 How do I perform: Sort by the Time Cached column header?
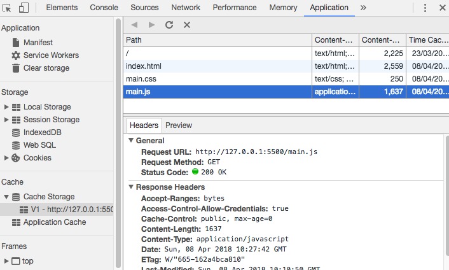click(428, 40)
